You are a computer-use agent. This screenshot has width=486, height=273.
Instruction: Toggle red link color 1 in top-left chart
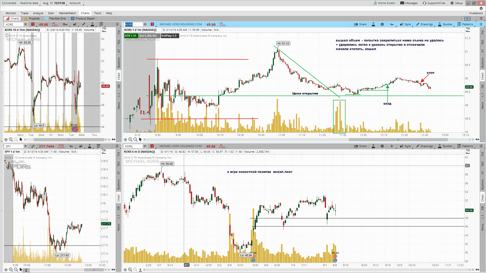33,25
